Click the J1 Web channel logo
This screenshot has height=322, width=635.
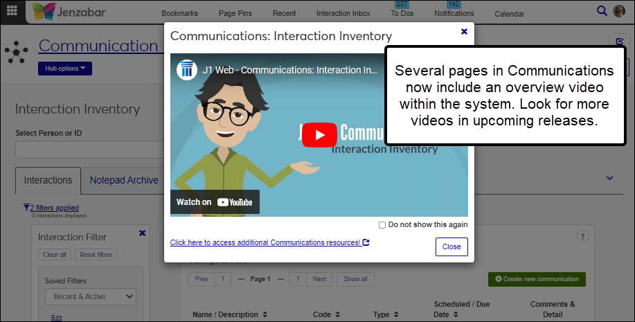coord(187,70)
